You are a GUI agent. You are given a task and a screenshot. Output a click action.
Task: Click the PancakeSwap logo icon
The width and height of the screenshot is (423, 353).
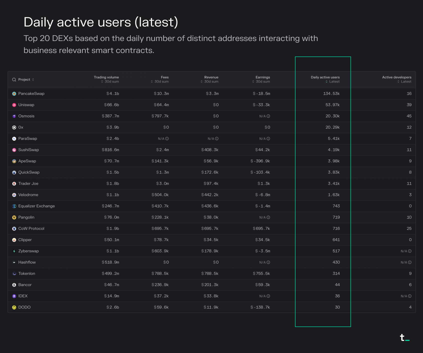pos(14,94)
